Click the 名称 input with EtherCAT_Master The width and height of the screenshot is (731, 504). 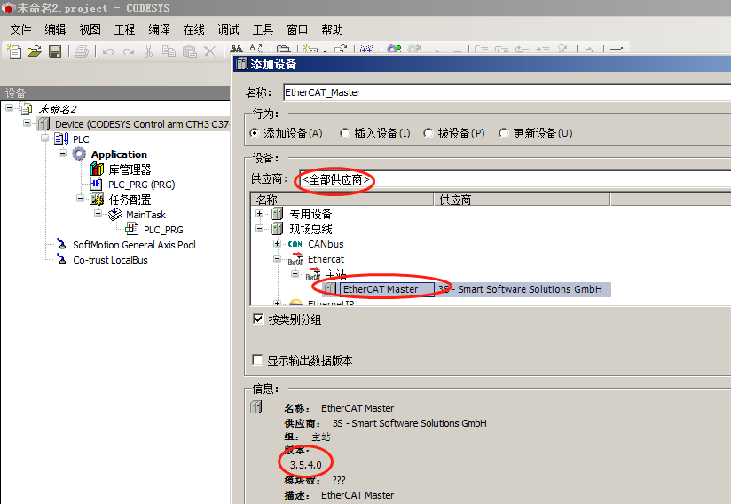tap(507, 92)
